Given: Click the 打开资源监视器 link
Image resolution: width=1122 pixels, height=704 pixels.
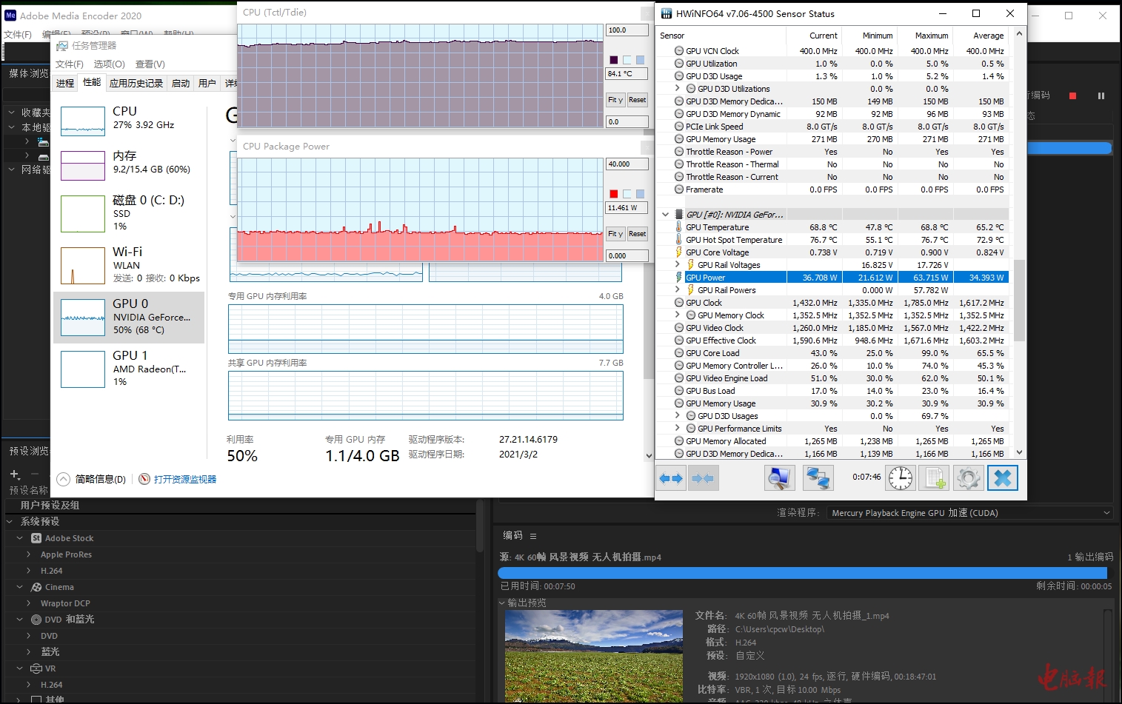Looking at the screenshot, I should point(184,480).
